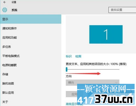Open 应用和功能 section
The width and height of the screenshot is (136, 106).
(x=31, y=37)
